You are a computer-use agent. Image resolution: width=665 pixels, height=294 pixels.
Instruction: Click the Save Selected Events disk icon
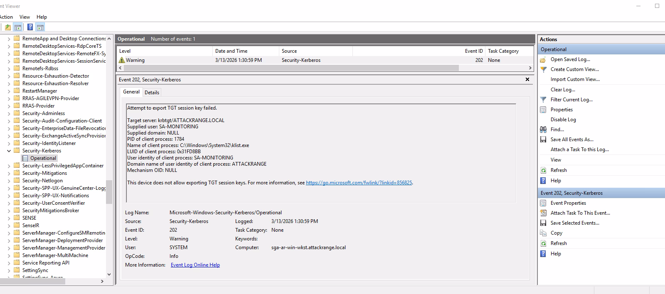click(543, 223)
